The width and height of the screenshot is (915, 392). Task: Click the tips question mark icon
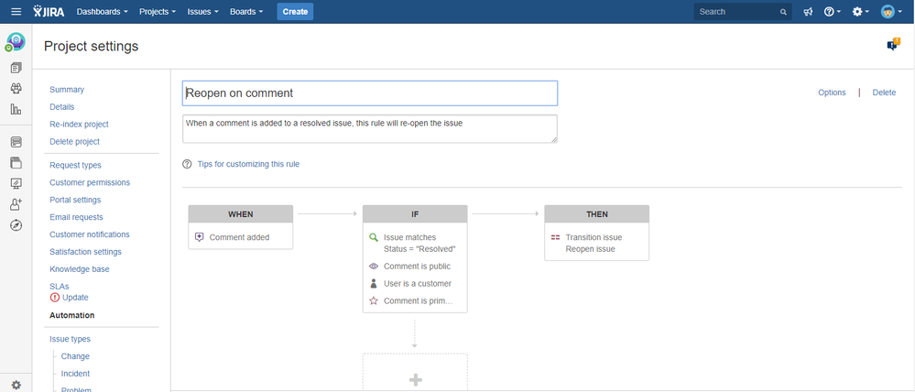tap(187, 164)
